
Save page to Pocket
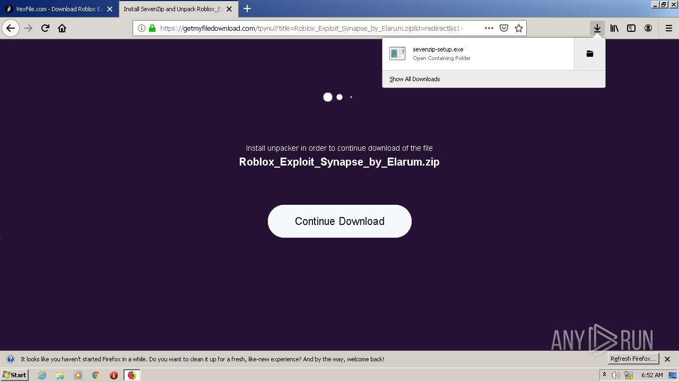click(504, 28)
